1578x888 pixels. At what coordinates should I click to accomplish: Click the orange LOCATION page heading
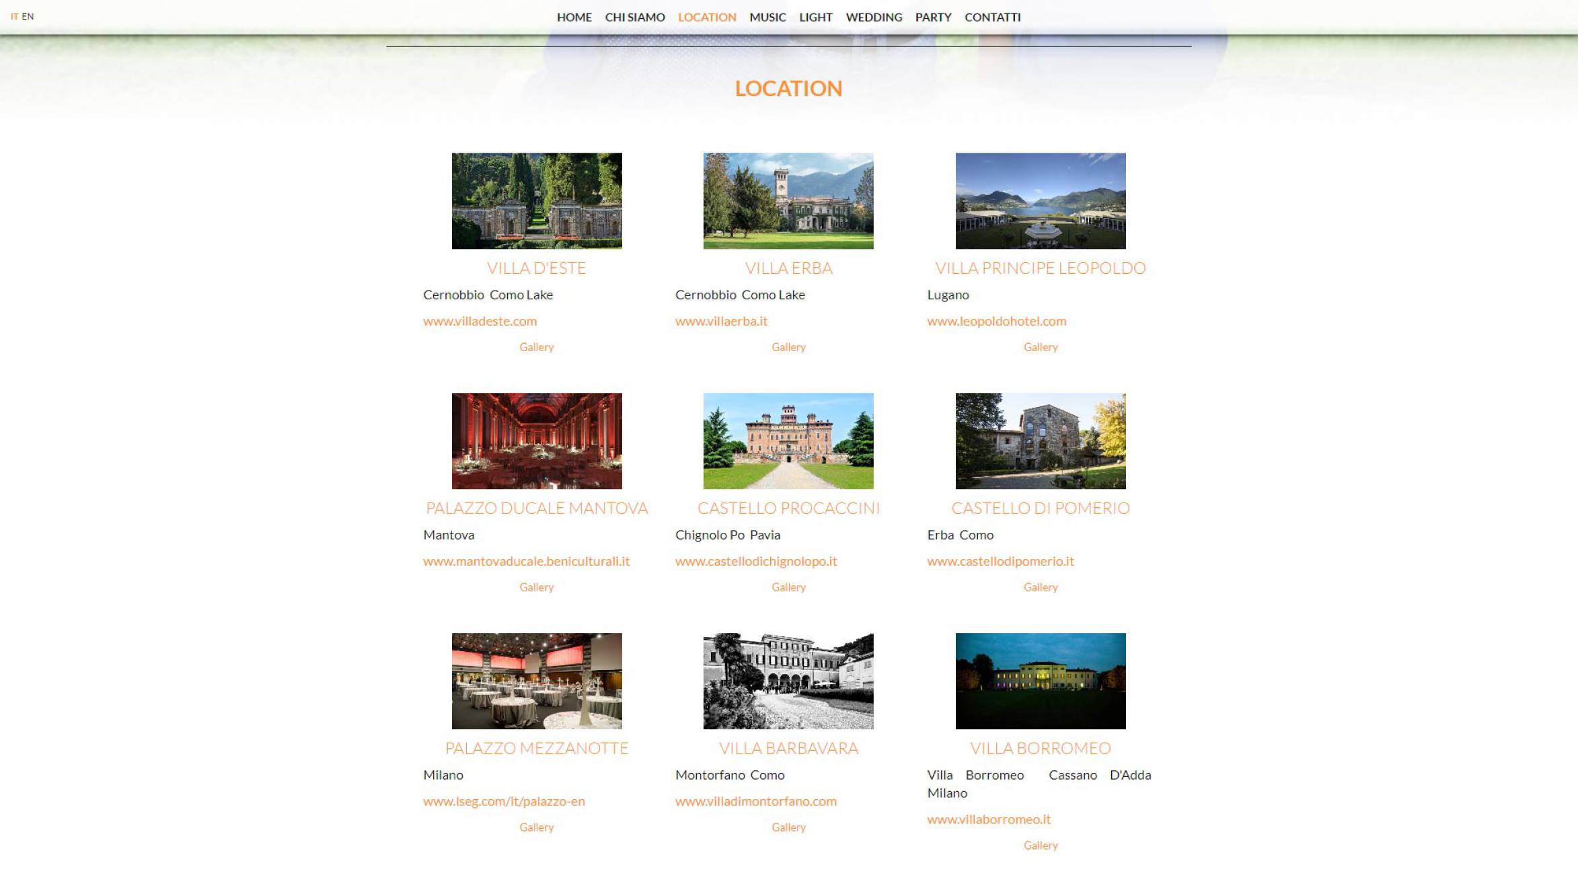[x=788, y=88]
